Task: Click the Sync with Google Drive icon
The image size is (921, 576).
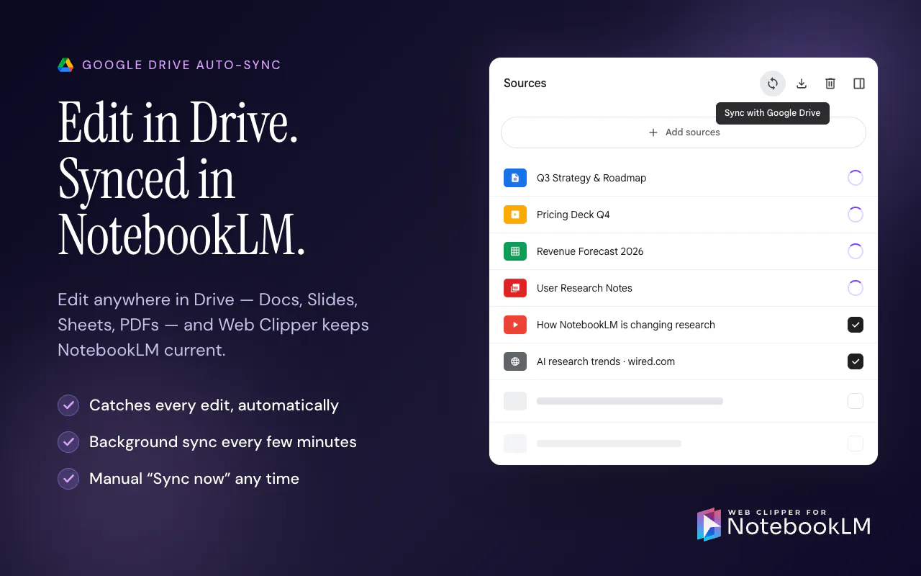Action: (x=773, y=84)
